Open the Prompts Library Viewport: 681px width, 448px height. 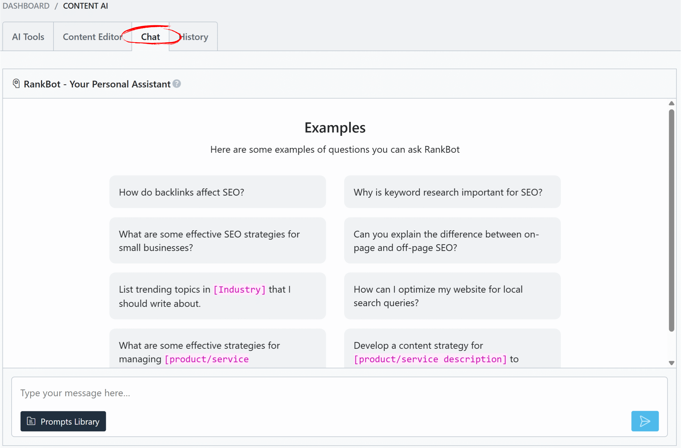point(63,421)
